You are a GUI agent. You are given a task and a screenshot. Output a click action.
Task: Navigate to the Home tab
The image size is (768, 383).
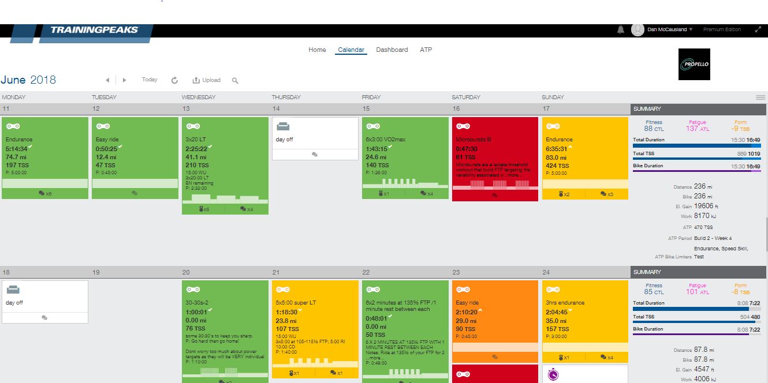click(317, 50)
